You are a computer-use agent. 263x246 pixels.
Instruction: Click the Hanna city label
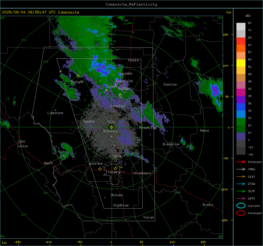[204, 130]
